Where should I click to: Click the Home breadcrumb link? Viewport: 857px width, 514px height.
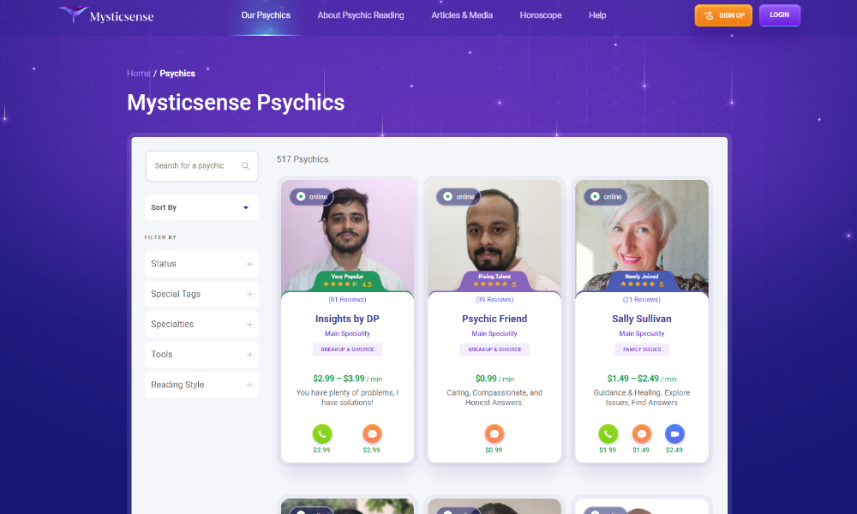click(x=138, y=73)
